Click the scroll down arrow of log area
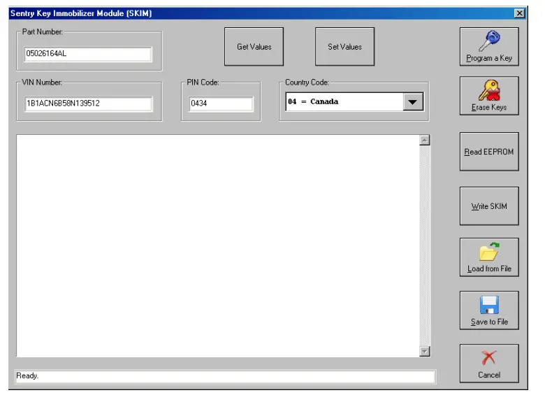 (x=424, y=351)
